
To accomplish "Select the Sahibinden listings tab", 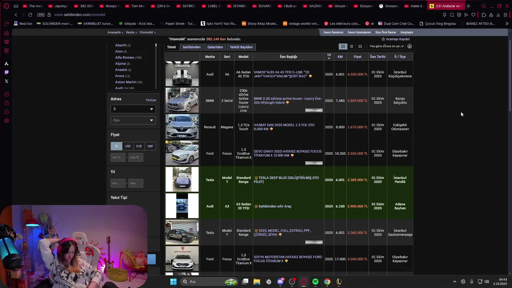I will click(x=192, y=47).
